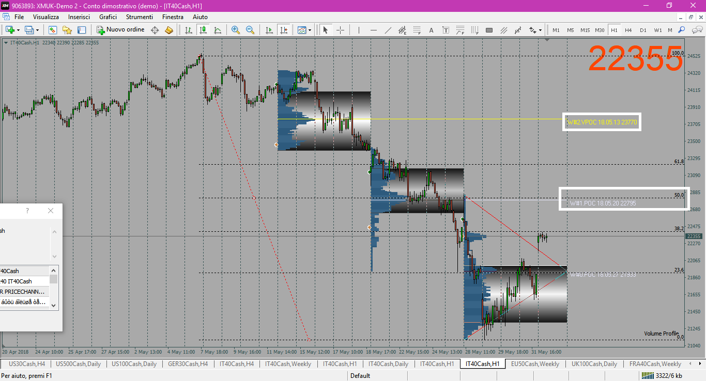Toggle the chart shift icon
This screenshot has width=706, height=381.
coord(283,30)
